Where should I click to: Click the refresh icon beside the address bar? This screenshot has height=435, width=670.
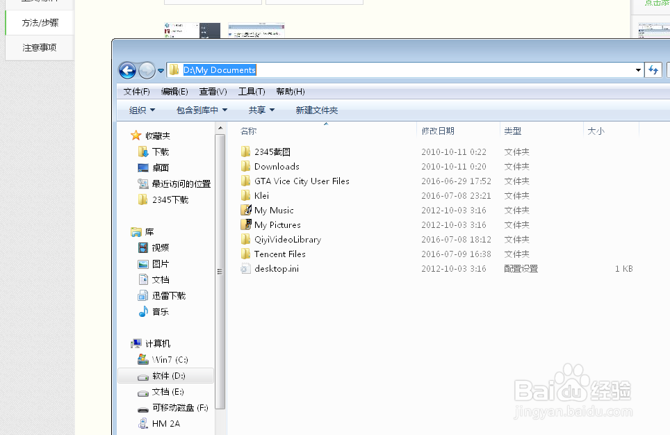click(x=653, y=69)
